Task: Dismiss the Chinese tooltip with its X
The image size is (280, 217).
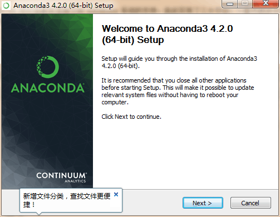Action: (116, 195)
